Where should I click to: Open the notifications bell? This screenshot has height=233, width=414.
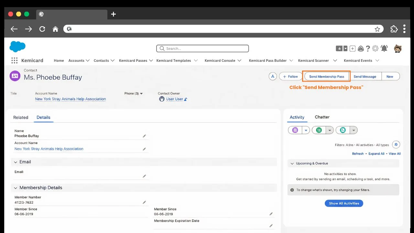pyautogui.click(x=384, y=49)
